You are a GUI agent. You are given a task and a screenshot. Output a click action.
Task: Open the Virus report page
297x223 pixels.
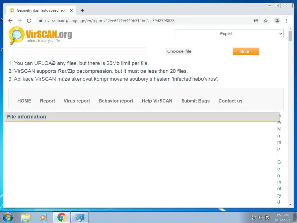tap(77, 101)
